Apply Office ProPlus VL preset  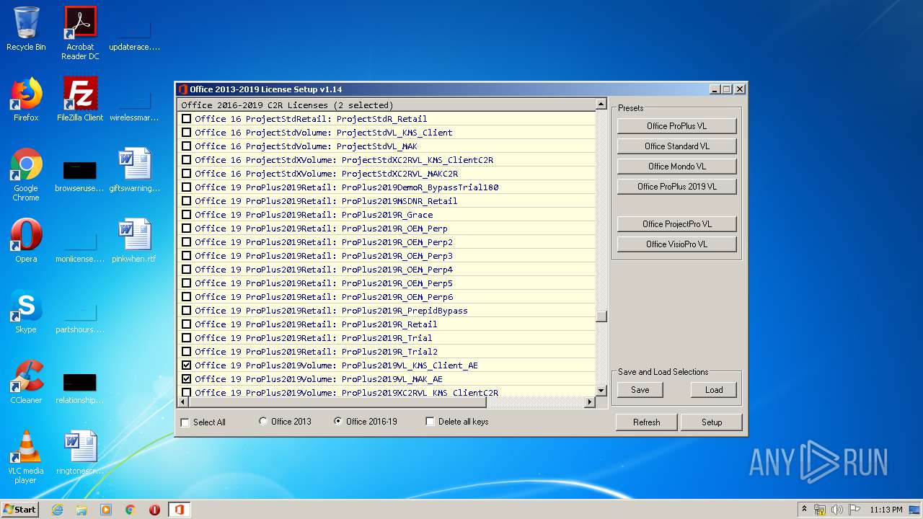[676, 126]
